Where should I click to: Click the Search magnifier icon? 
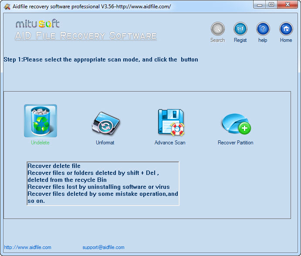coord(218,29)
